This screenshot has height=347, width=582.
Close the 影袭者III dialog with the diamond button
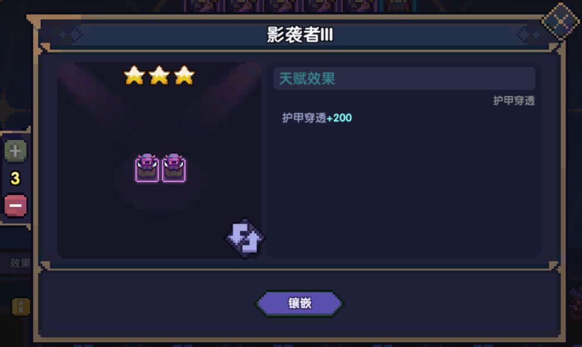tap(561, 21)
